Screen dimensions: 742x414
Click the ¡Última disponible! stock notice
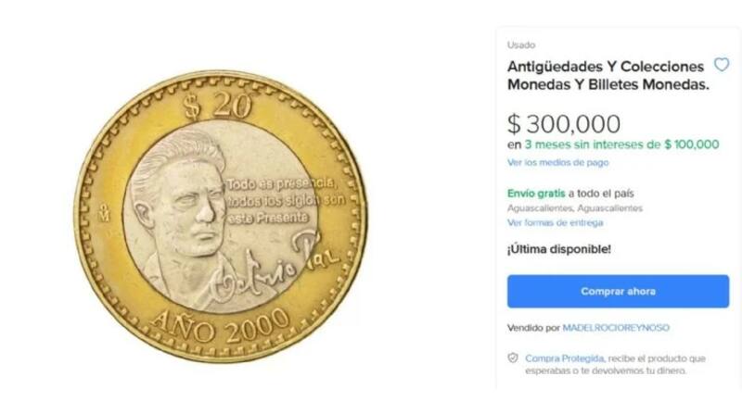coord(559,249)
